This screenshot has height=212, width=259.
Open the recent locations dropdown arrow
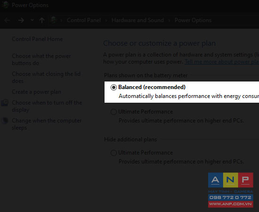[32, 20]
